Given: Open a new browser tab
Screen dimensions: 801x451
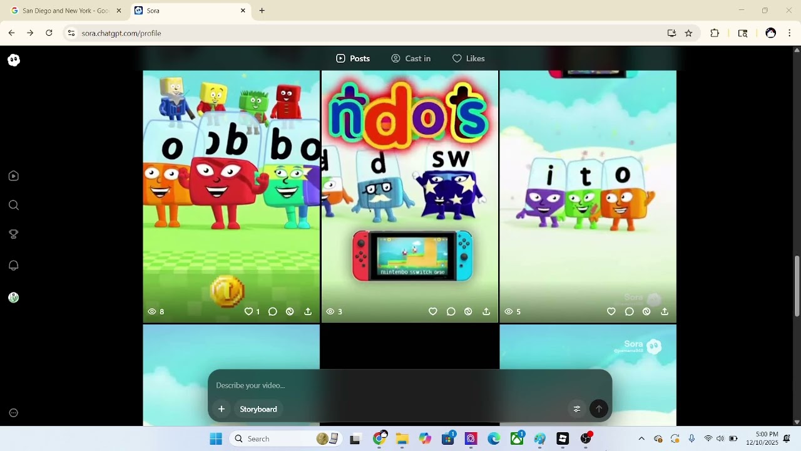Looking at the screenshot, I should pyautogui.click(x=262, y=11).
